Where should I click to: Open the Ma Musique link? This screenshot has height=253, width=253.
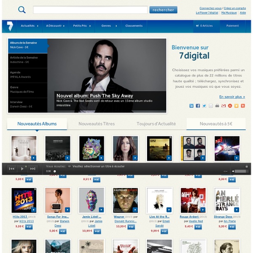(x=229, y=13)
